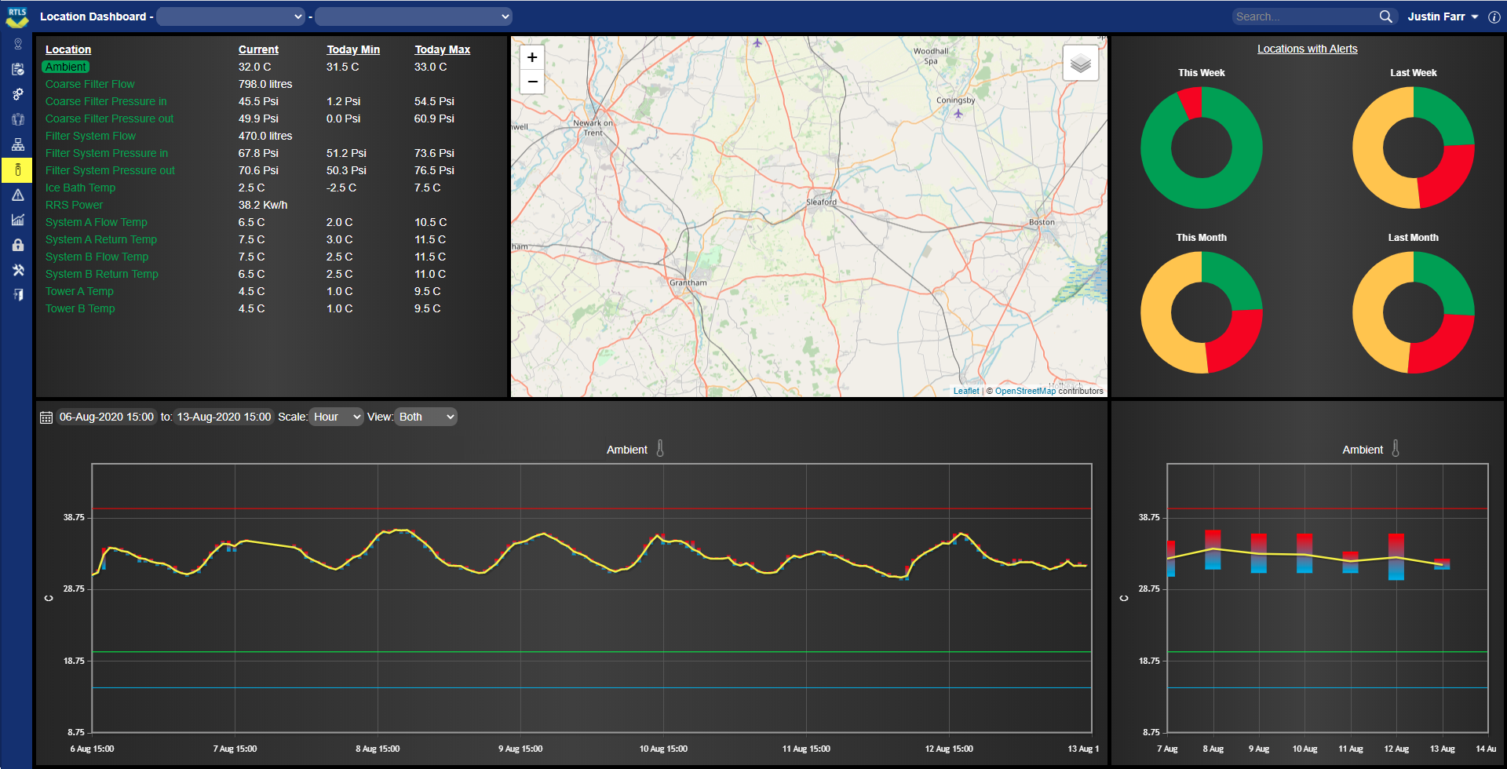The height and width of the screenshot is (769, 1507).
Task: Open the Justin Farr user menu
Action: [1443, 16]
